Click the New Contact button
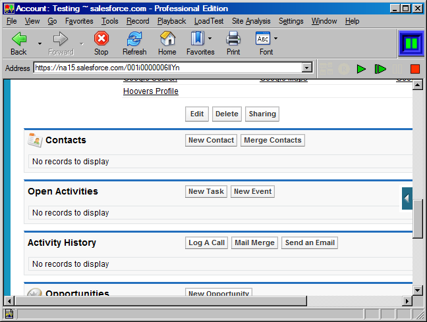 (x=211, y=140)
